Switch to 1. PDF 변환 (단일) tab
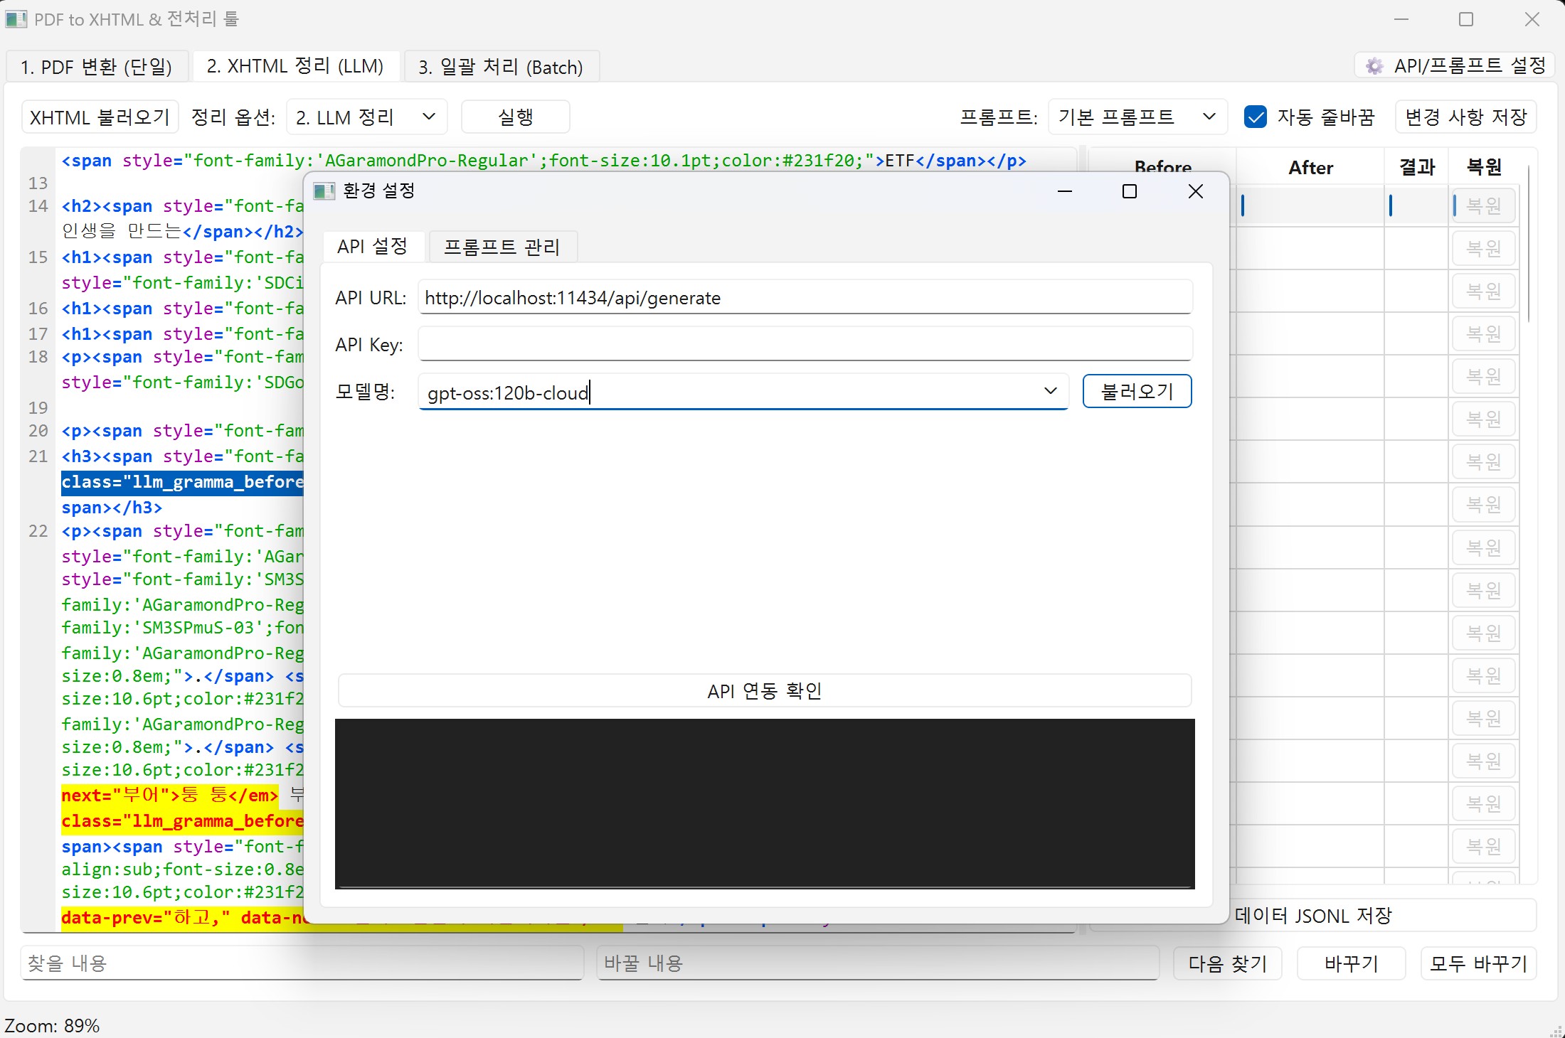1565x1038 pixels. 97,67
